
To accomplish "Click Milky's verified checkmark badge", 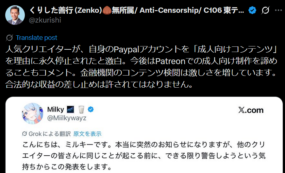I will click(91, 109).
